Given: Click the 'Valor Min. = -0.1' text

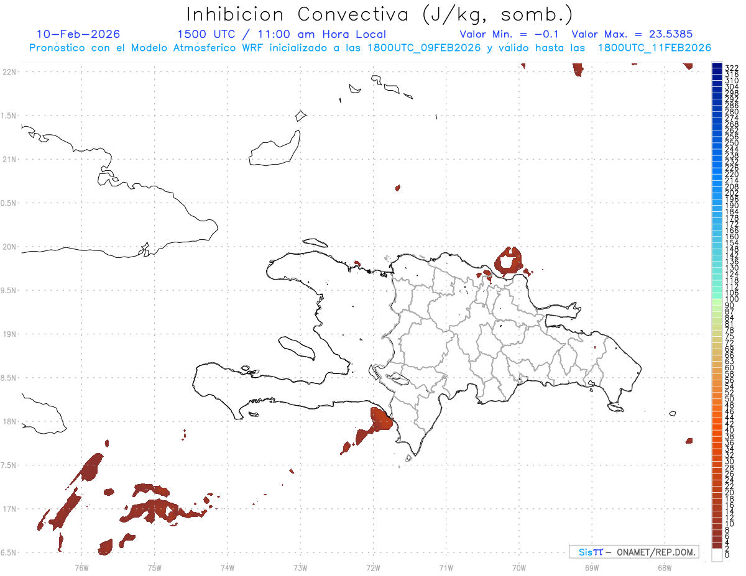Looking at the screenshot, I should click(510, 34).
